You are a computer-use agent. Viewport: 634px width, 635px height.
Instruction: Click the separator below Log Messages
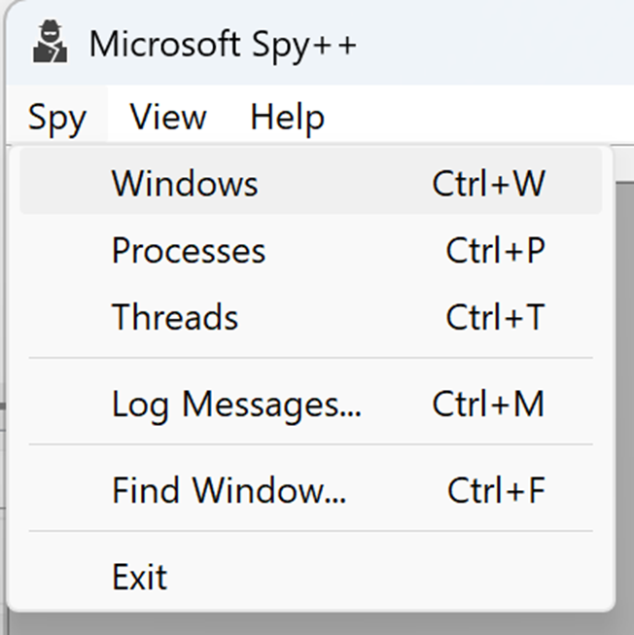[x=311, y=445]
